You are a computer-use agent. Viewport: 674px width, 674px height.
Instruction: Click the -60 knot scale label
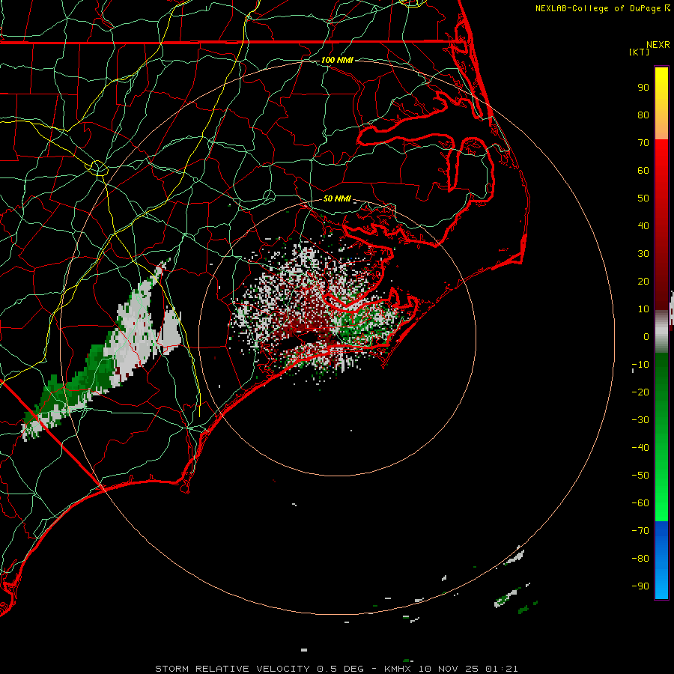click(x=640, y=503)
